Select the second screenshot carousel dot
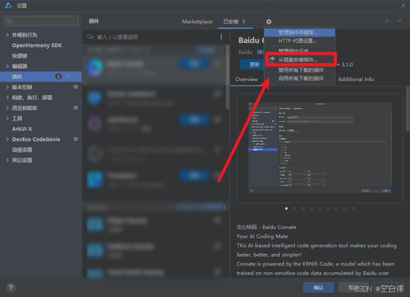Screen dimensions: 410x297 (295, 209)
